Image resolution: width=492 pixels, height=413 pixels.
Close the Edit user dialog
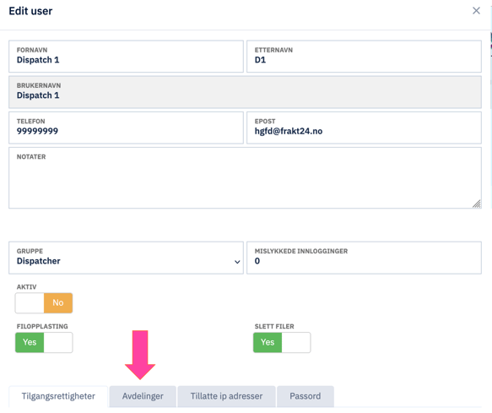pyautogui.click(x=476, y=11)
